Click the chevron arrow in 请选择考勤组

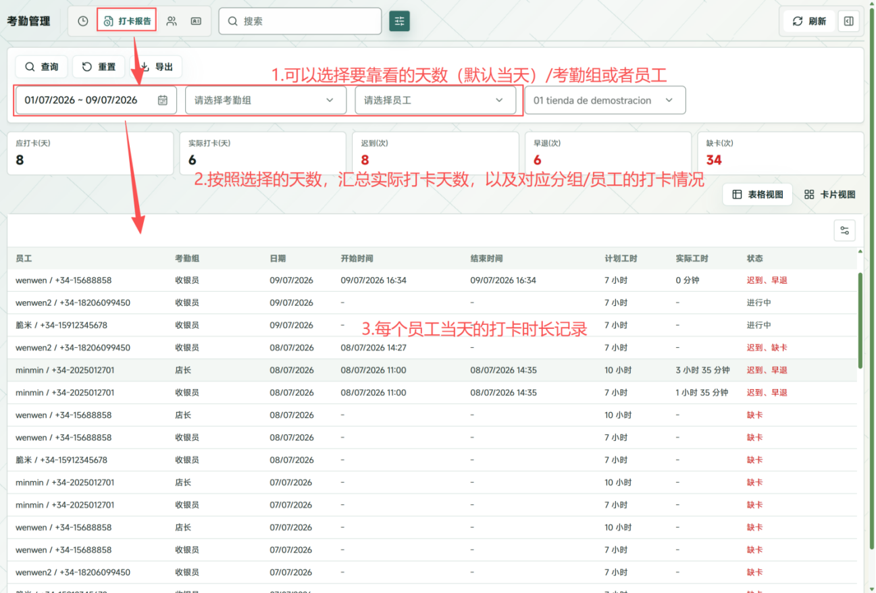point(330,100)
